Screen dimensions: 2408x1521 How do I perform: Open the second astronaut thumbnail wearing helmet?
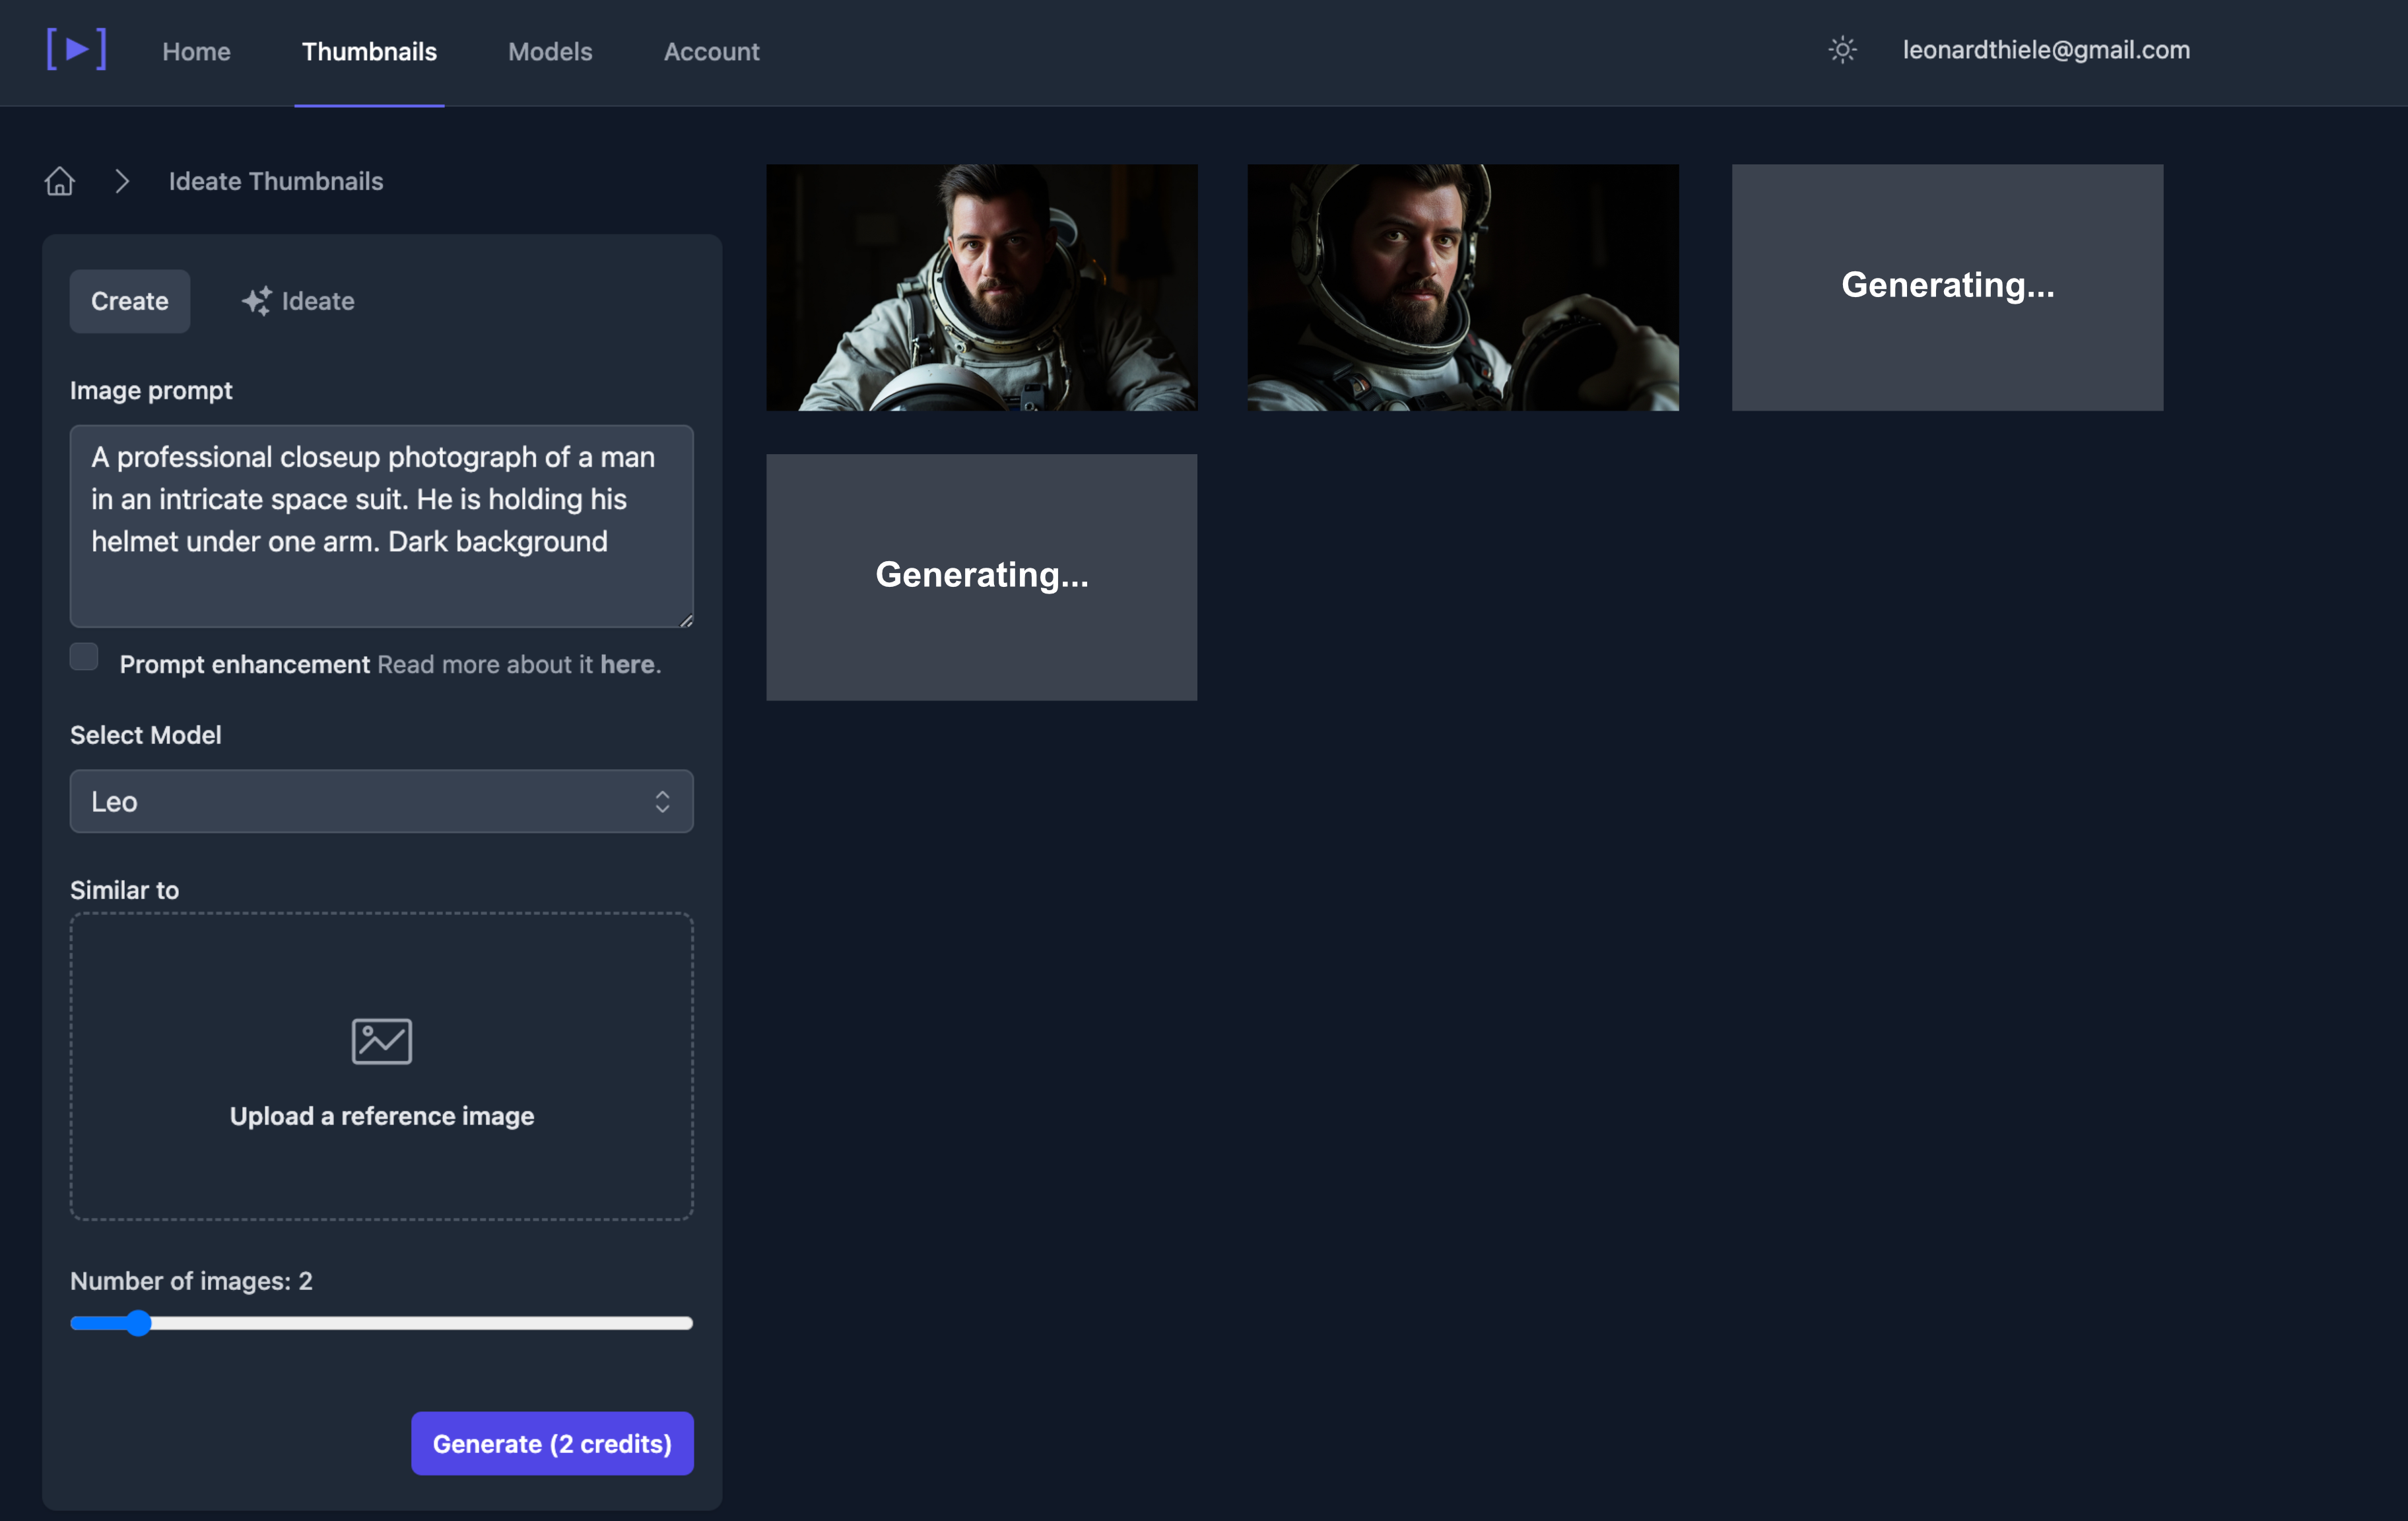point(1463,287)
